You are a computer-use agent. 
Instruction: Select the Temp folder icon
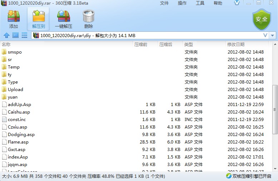(x=4, y=67)
